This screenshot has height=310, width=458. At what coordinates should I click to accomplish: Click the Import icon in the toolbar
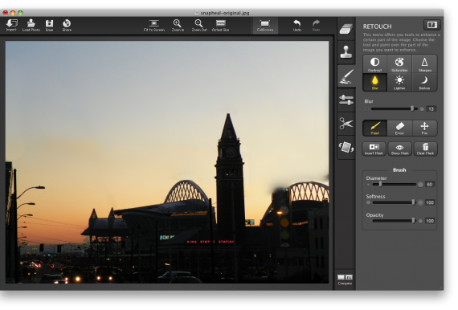pos(12,25)
